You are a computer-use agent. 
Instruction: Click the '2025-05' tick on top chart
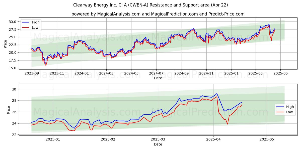pos(280,73)
